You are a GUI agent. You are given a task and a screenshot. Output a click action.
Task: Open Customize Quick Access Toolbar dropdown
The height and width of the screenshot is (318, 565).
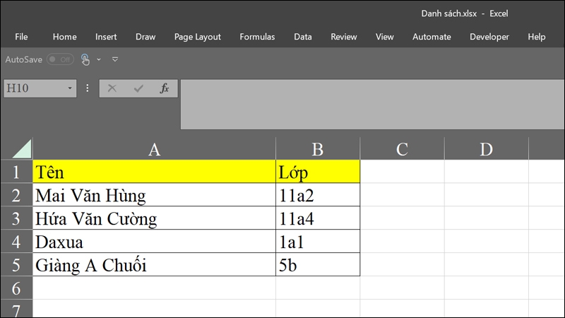click(x=115, y=59)
